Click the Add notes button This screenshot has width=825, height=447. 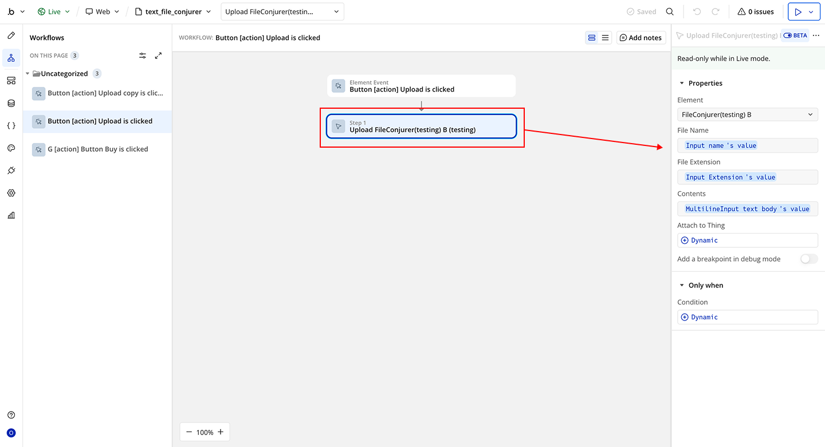(x=641, y=38)
